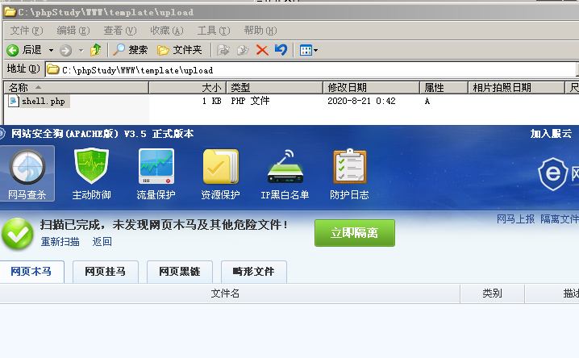The height and width of the screenshot is (358, 579).
Task: Click the 'PHP 文件' type cell
Action: pyautogui.click(x=250, y=101)
